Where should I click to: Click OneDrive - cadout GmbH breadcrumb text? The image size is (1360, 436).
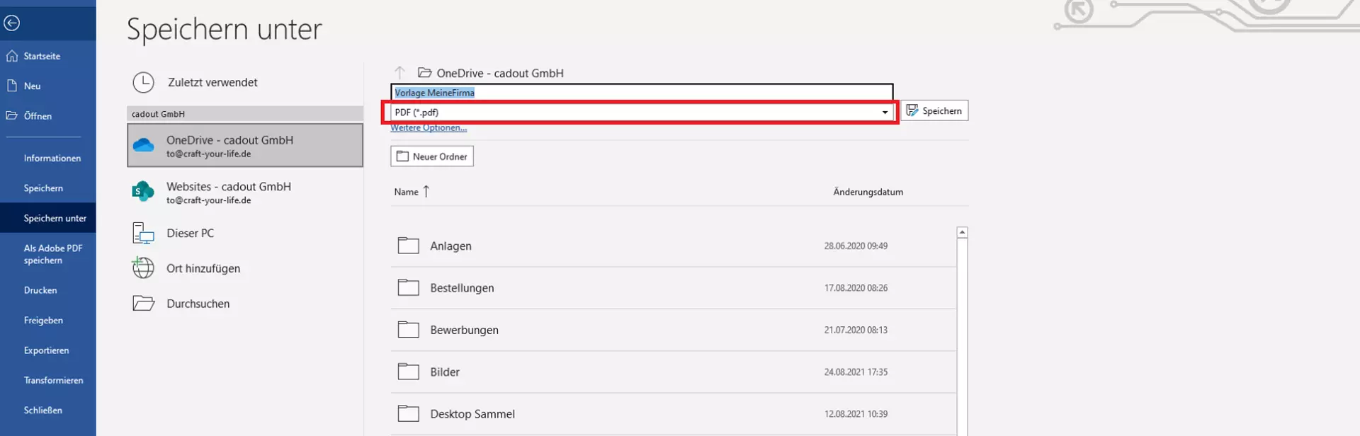click(x=500, y=73)
